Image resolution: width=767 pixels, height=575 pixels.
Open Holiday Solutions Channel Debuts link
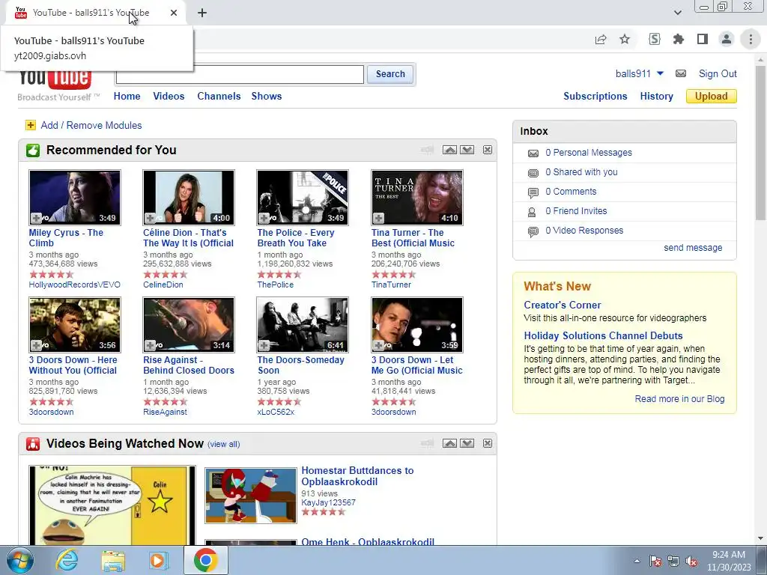click(x=603, y=336)
